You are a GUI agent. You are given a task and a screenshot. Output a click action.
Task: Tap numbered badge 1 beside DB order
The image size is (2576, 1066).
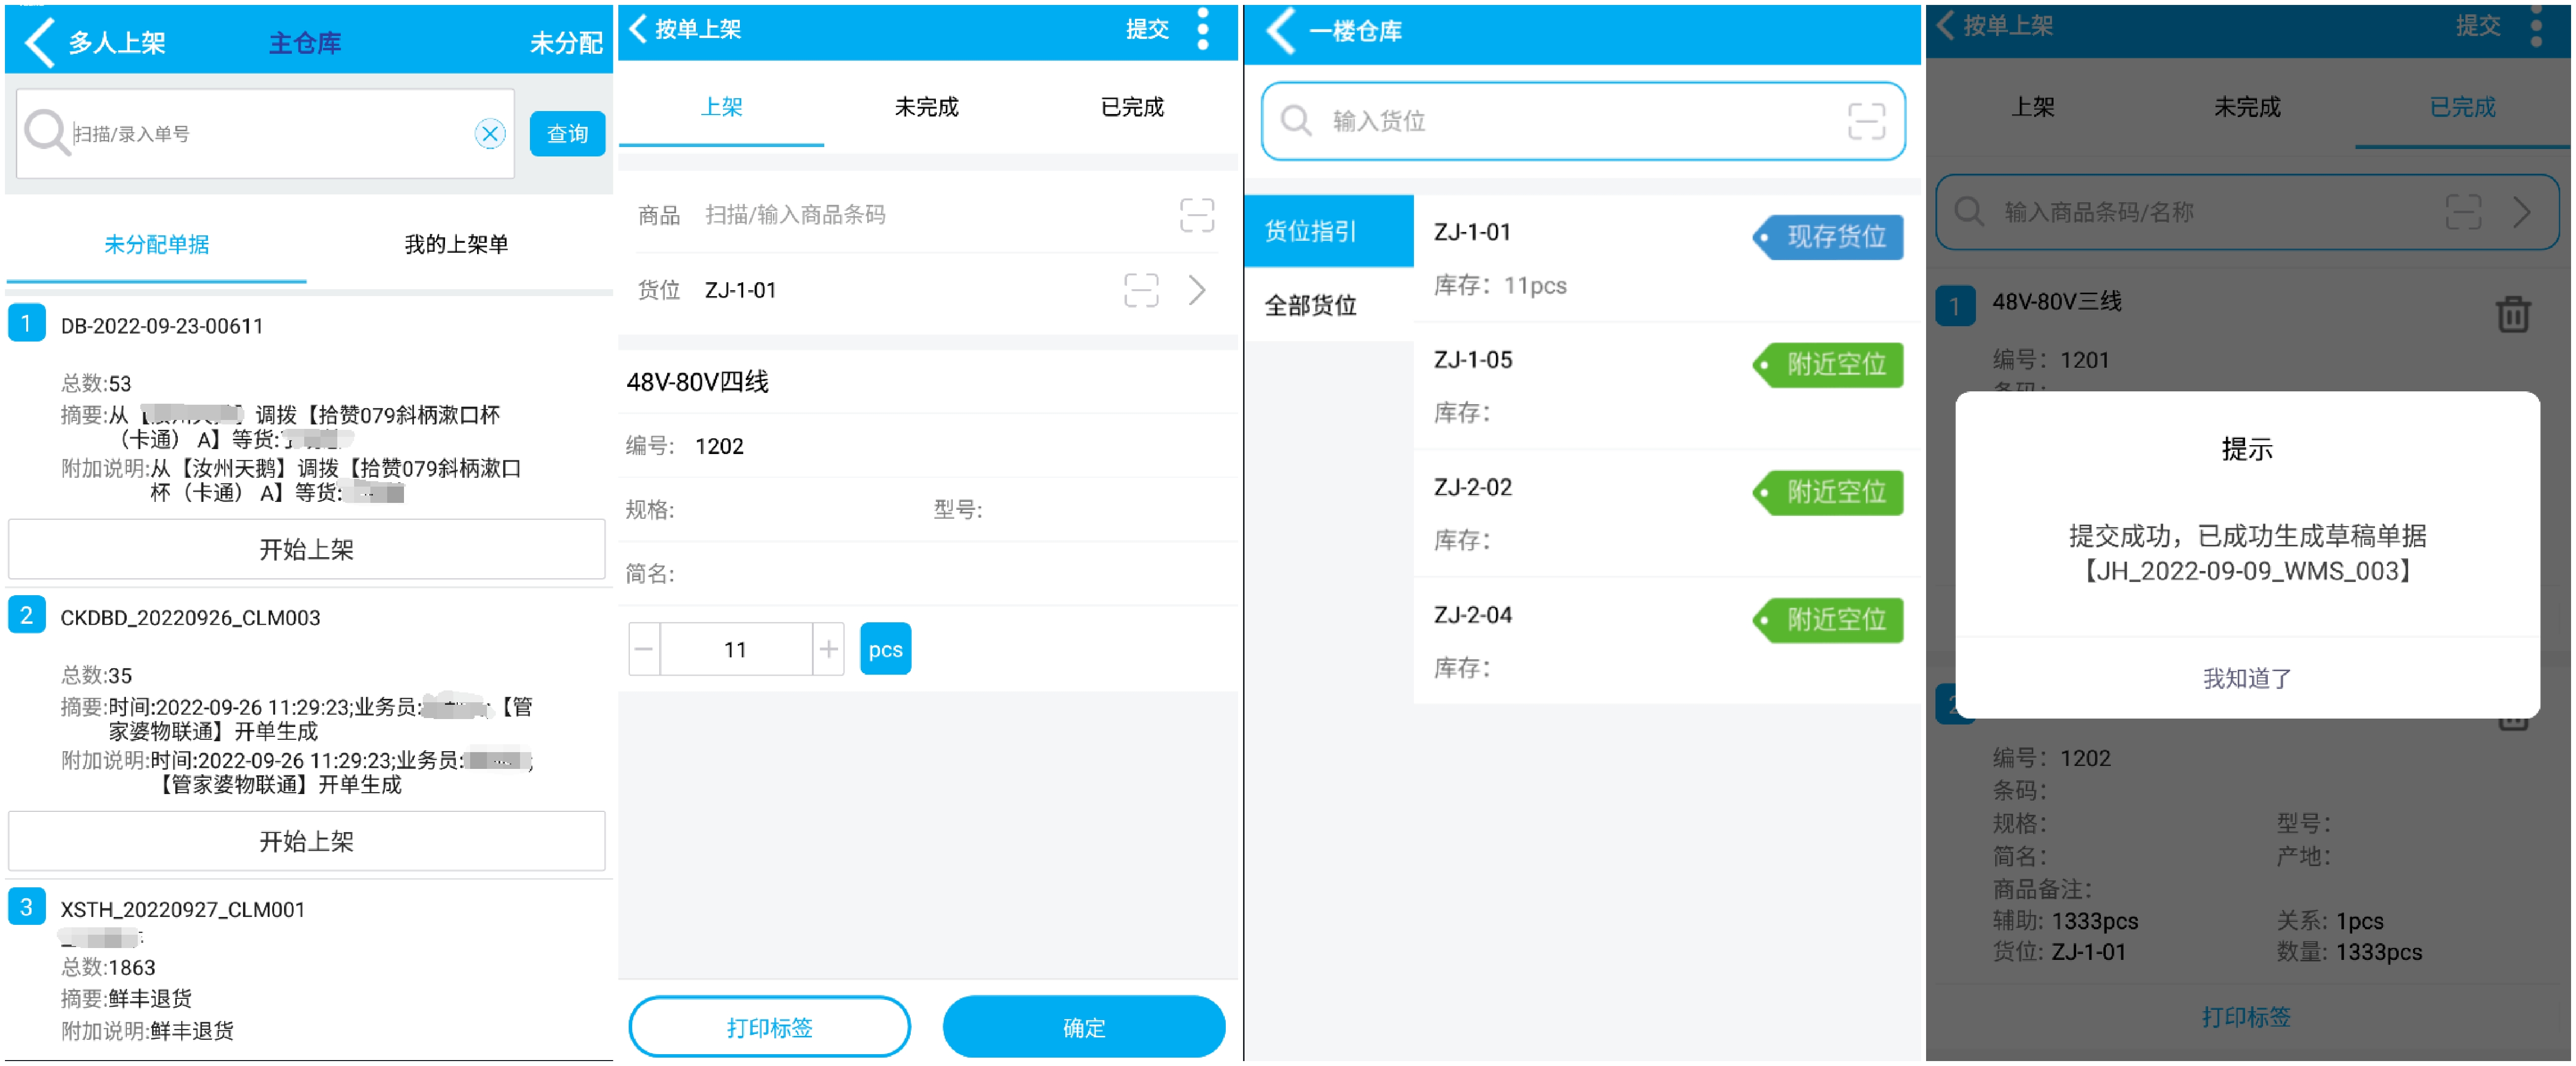[x=27, y=323]
